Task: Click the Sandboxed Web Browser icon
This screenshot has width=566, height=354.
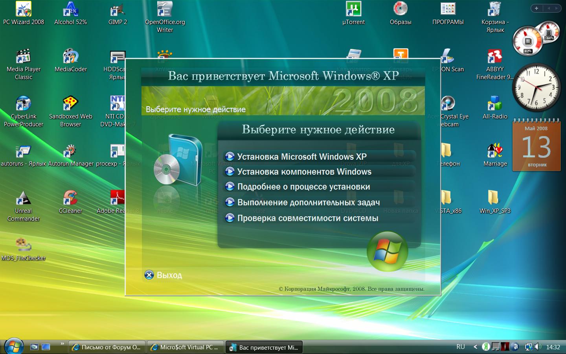Action: tap(71, 111)
